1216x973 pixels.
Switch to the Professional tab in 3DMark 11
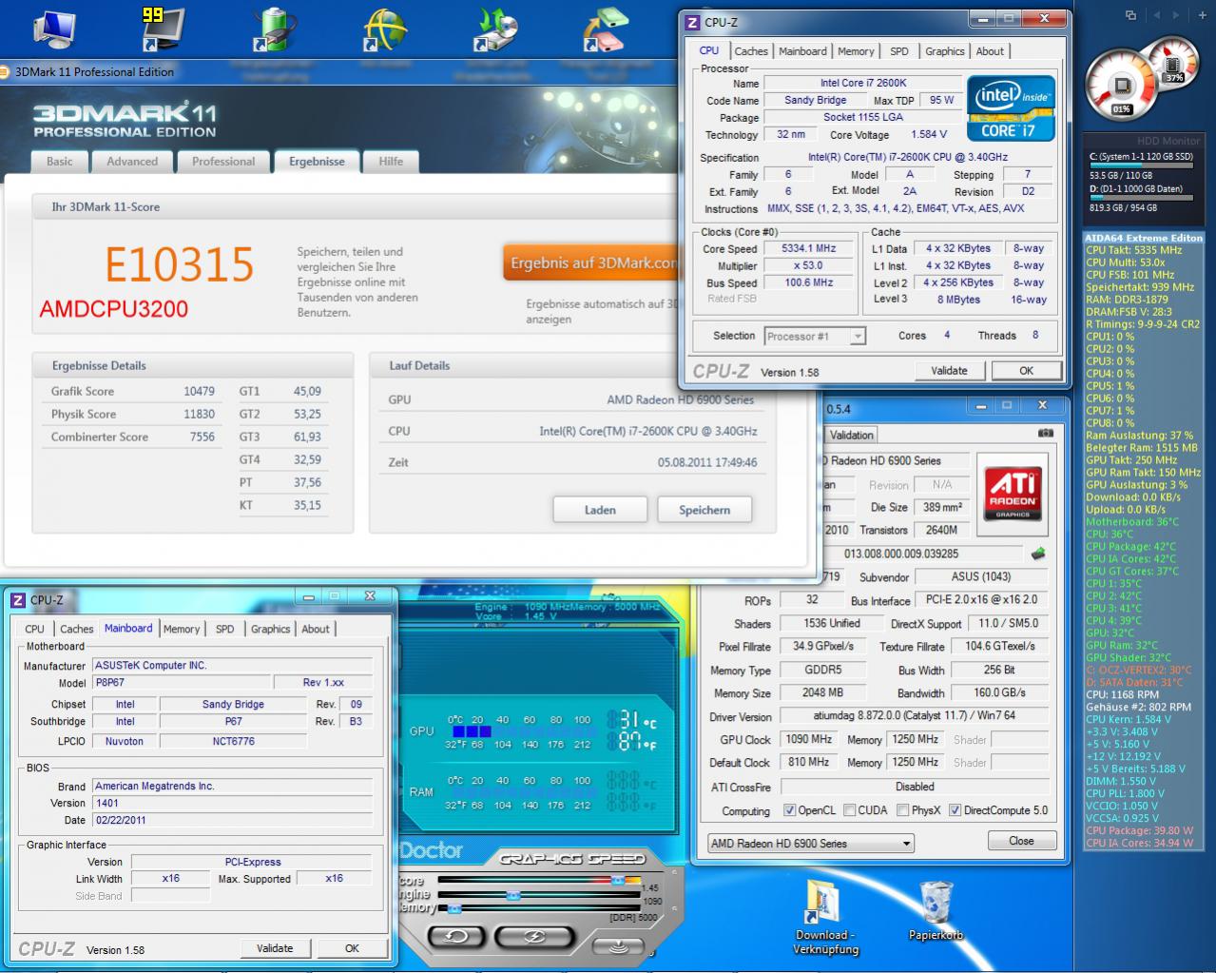pos(223,162)
